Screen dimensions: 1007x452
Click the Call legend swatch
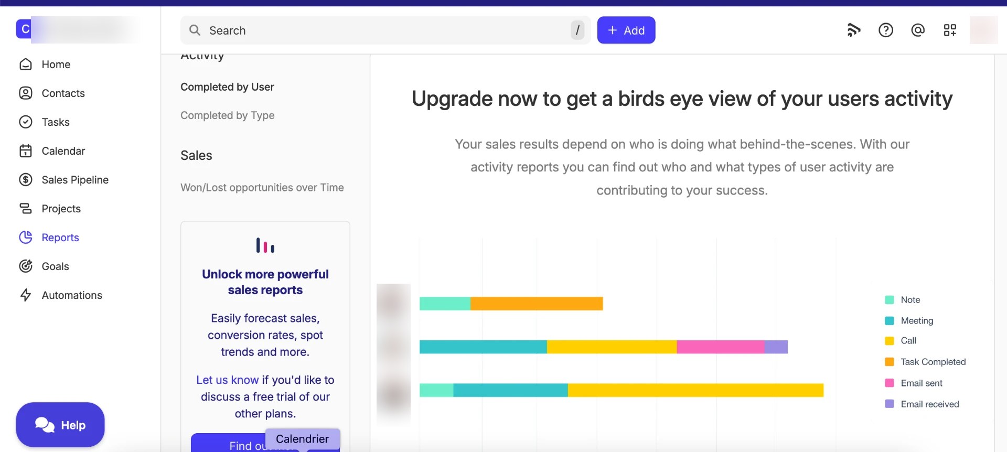point(890,341)
